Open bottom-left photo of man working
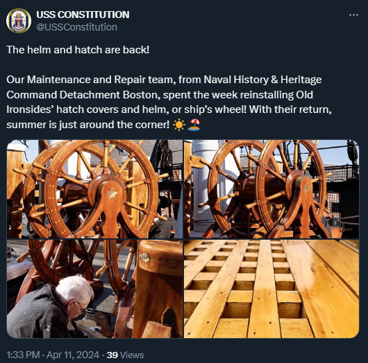 (95, 289)
